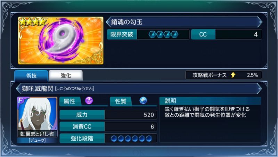Screen dimensions: 278x157
Task: Select the 術技 tab
Action: (31, 75)
